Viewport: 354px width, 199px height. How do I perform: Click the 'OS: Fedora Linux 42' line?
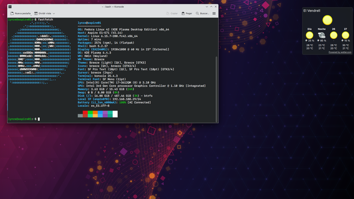pyautogui.click(x=123, y=29)
